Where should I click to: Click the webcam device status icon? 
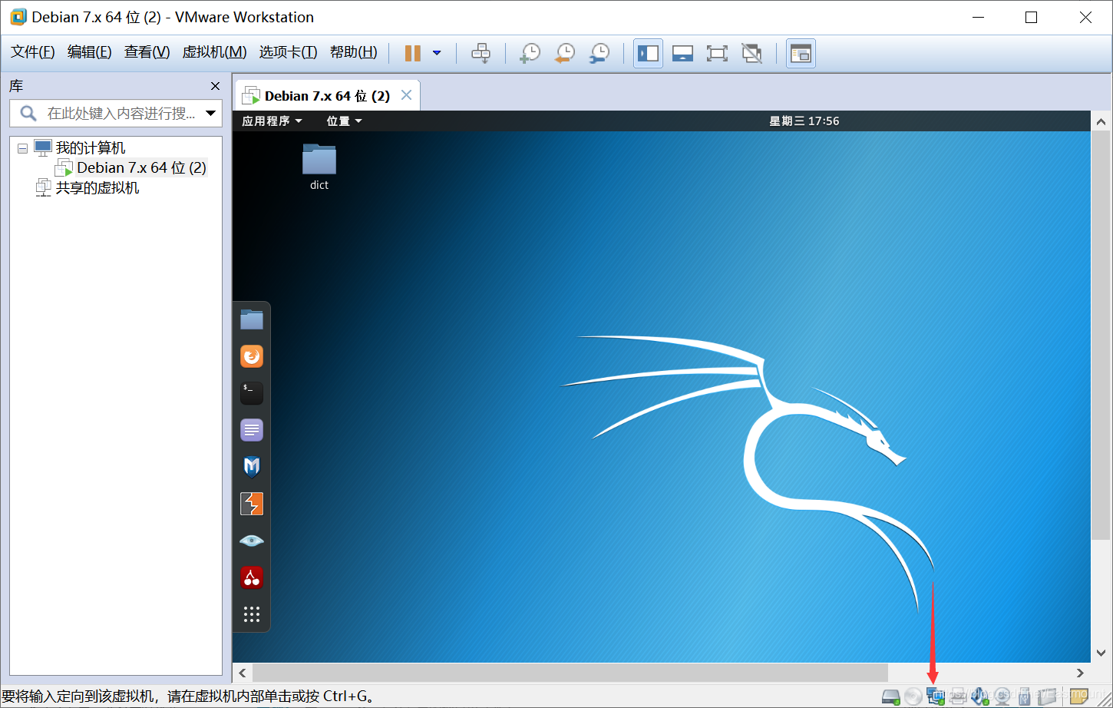click(1002, 696)
